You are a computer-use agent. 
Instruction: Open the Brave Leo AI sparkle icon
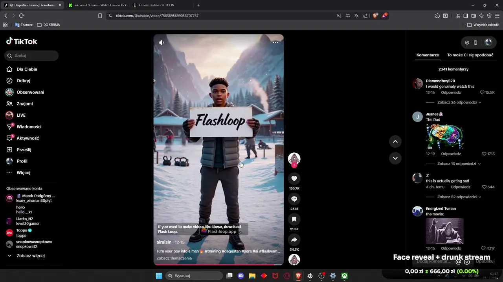(481, 16)
